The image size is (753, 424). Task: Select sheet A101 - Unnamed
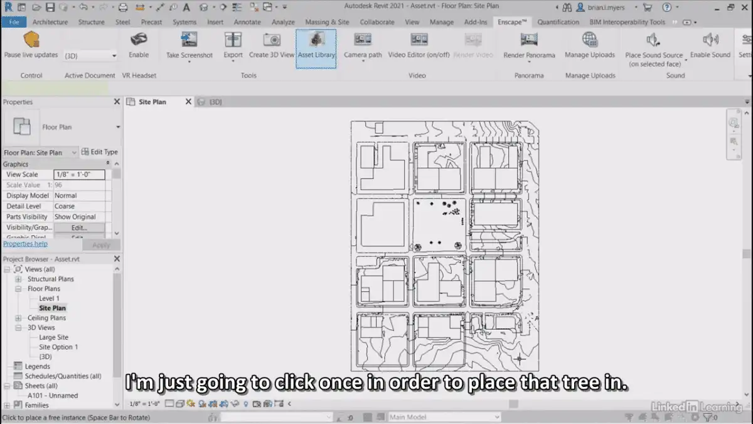click(53, 396)
